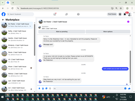Open conversation info purple icon

tap(128, 22)
